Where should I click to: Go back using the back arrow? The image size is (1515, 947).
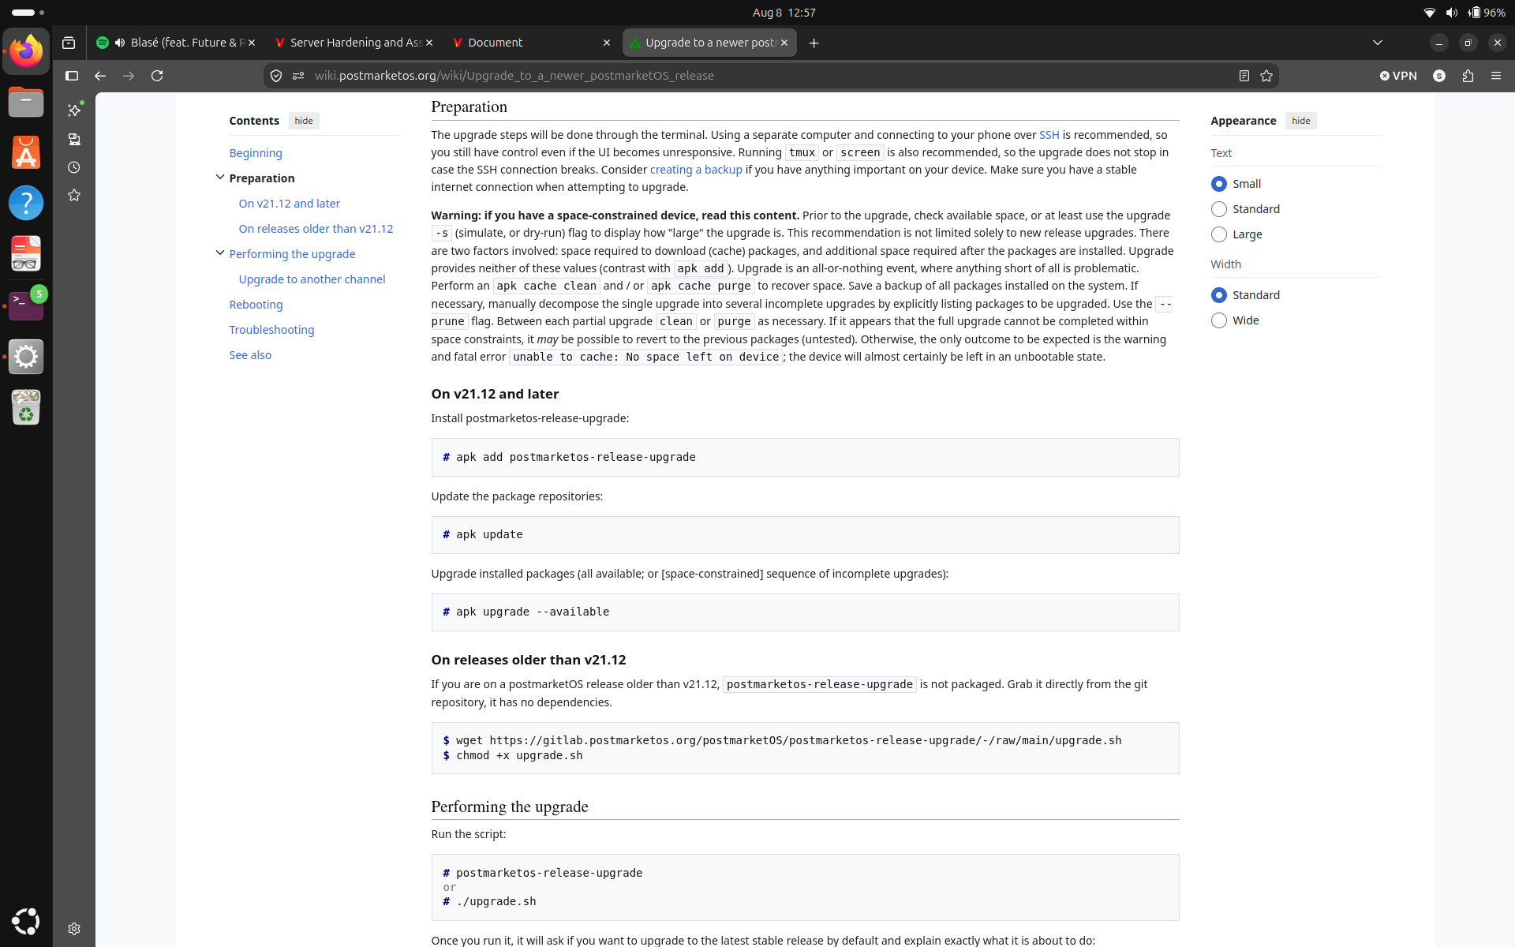tap(100, 76)
